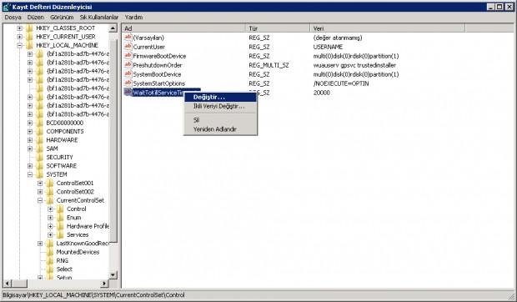
Task: Select the ControlSet001 folder icon
Action: point(50,183)
